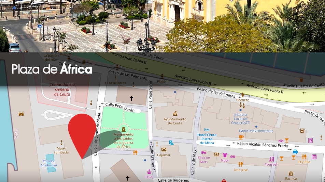This screenshot has width=325, height=182.
Task: Click the TOPS label
Action: click(149, 177)
